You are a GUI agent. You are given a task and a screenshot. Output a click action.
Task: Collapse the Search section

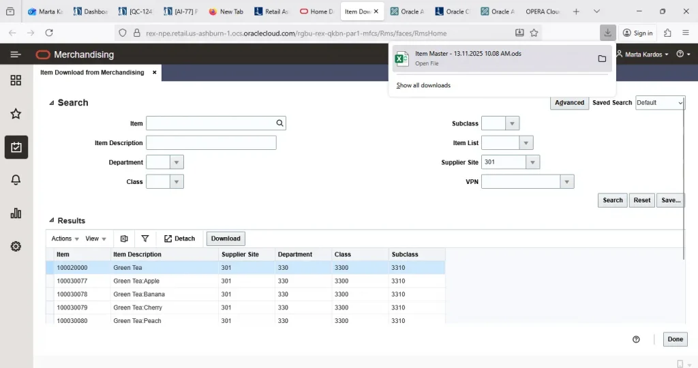pos(52,103)
